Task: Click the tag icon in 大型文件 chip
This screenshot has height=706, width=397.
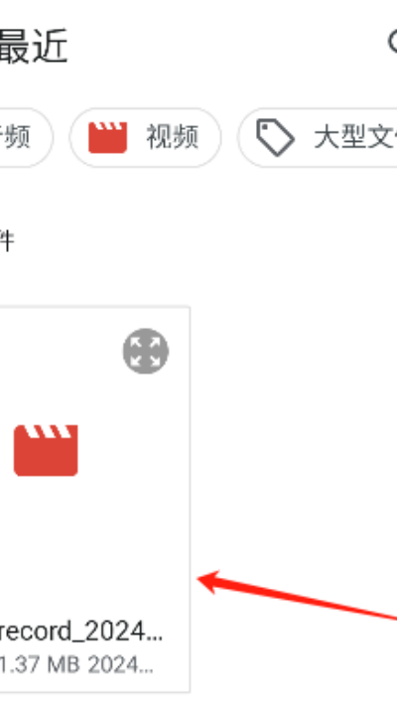Action: point(275,138)
